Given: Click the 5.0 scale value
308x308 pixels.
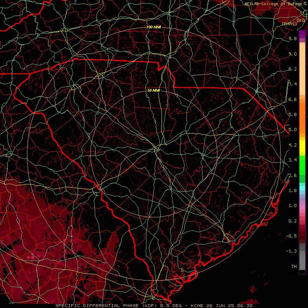Looking at the screenshot, I should (x=293, y=130).
